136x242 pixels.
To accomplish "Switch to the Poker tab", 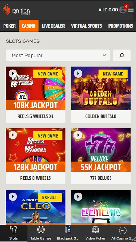I will [x=9, y=26].
